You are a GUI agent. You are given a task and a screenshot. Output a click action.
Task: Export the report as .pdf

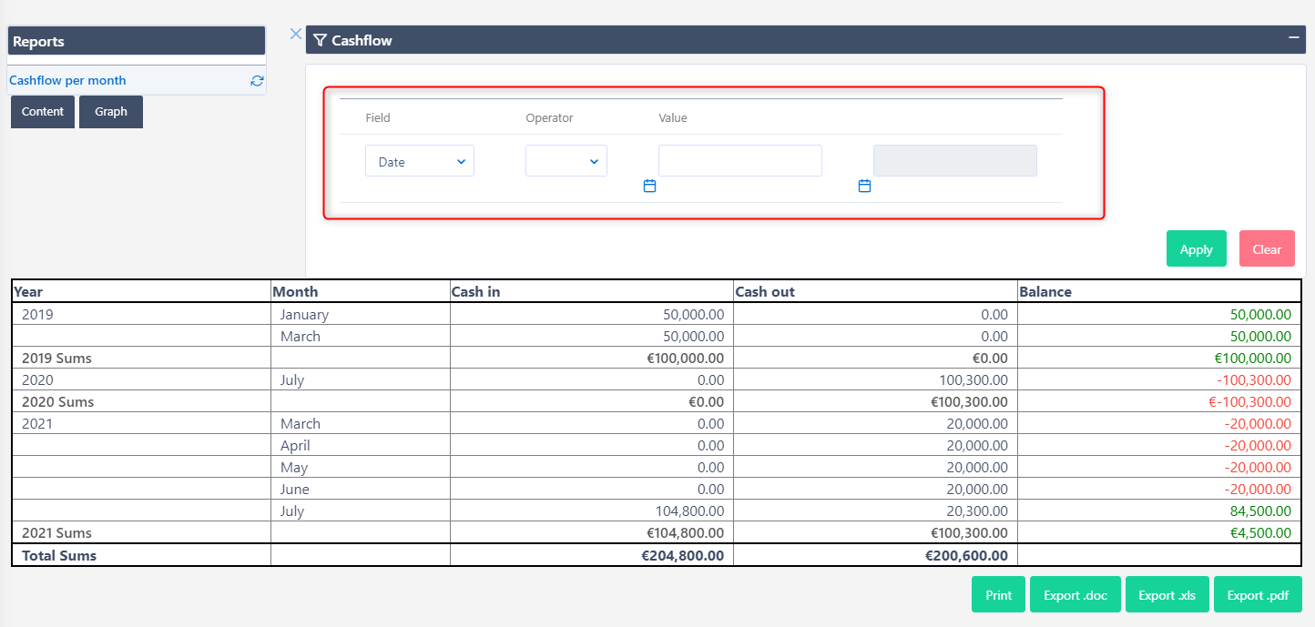[1257, 595]
